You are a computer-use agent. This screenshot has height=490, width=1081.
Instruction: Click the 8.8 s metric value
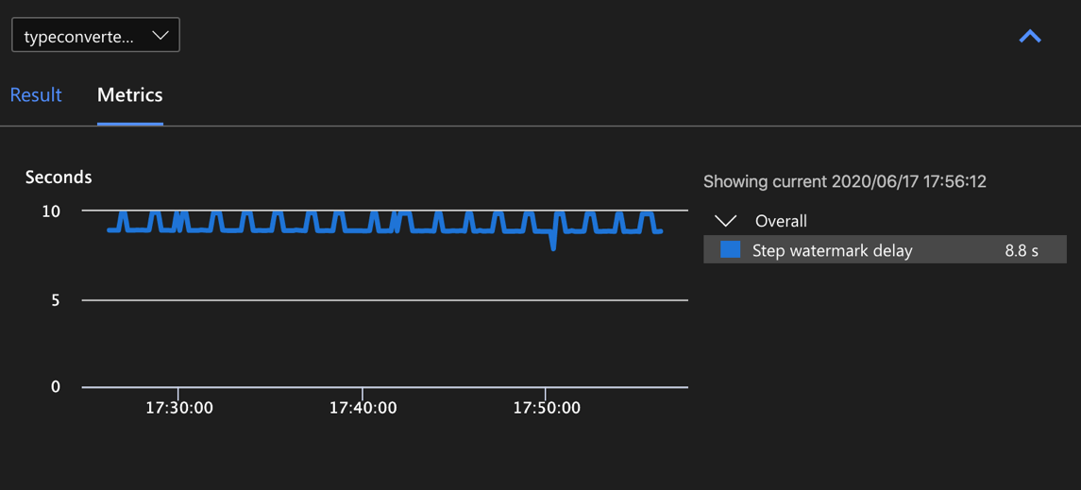pyautogui.click(x=1022, y=250)
